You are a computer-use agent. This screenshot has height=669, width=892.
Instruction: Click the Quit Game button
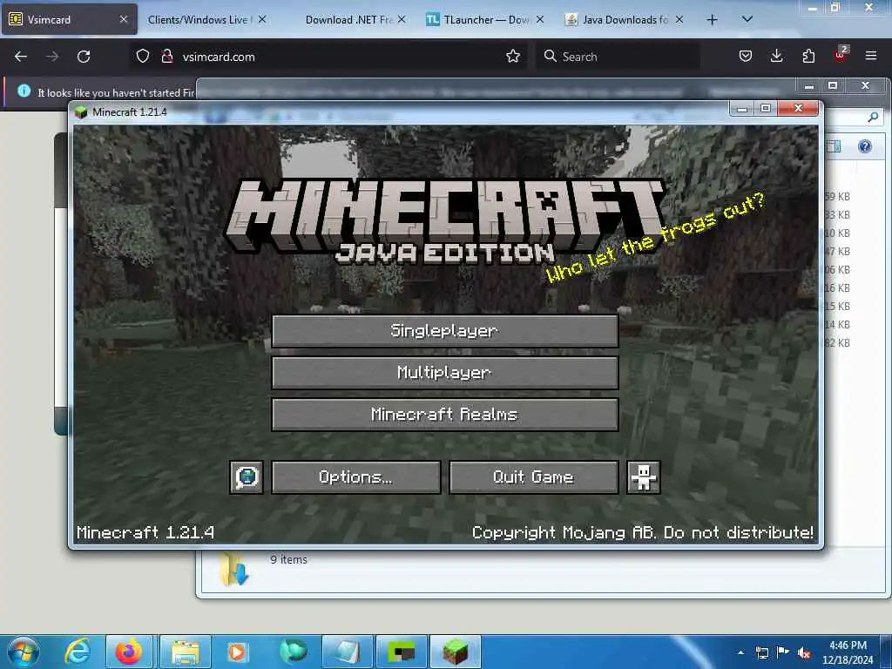click(x=534, y=476)
